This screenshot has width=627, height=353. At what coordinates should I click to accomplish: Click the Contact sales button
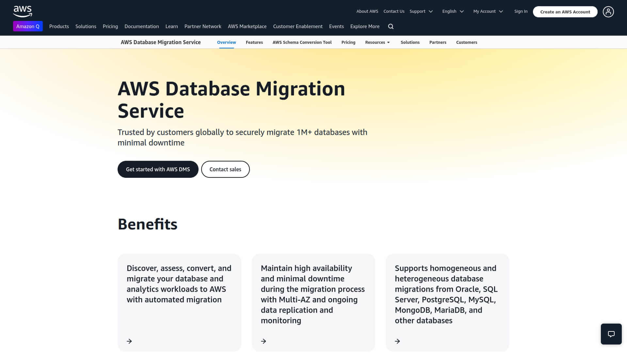point(225,169)
